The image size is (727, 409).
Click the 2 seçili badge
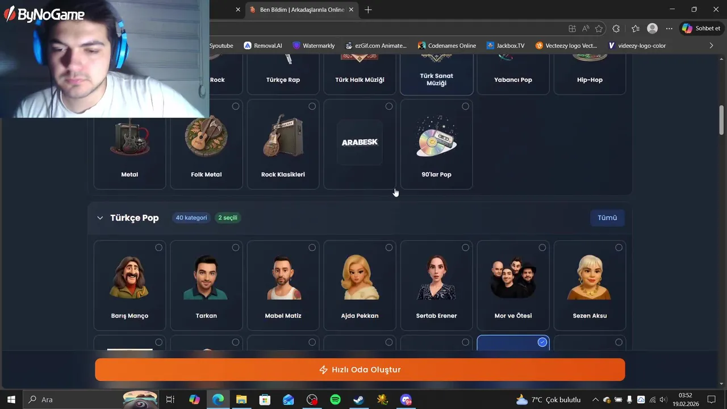[228, 218]
